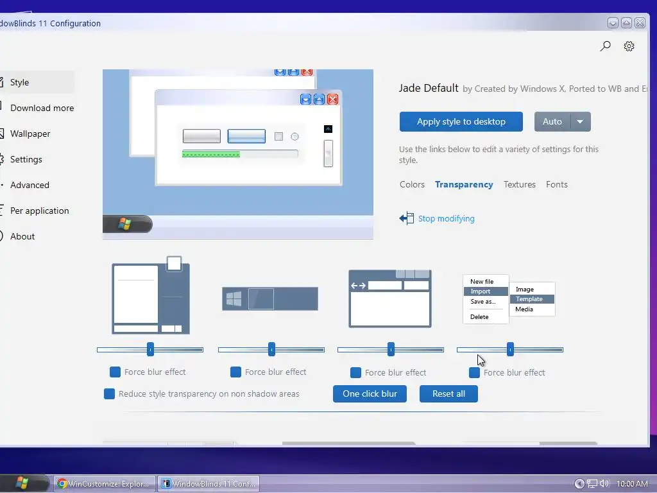The height and width of the screenshot is (493, 657).
Task: Click the taskbar transparency illustration
Action: (x=270, y=299)
